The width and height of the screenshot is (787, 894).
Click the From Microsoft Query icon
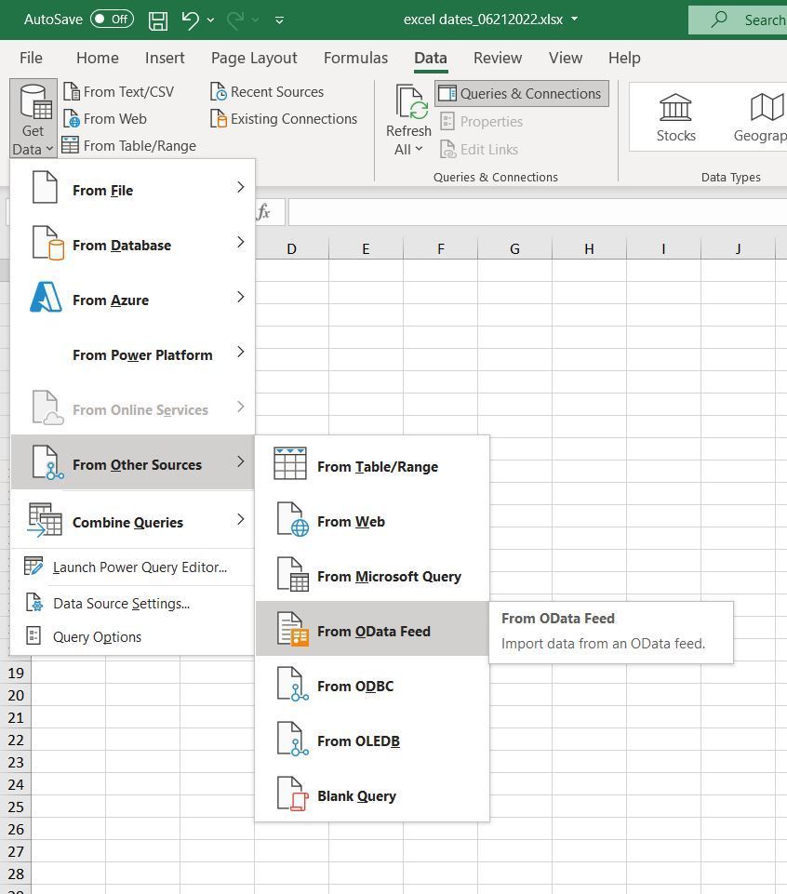[292, 574]
